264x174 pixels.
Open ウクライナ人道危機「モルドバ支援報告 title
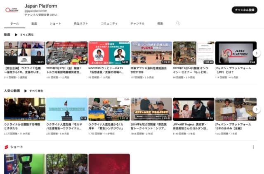pos(64,127)
